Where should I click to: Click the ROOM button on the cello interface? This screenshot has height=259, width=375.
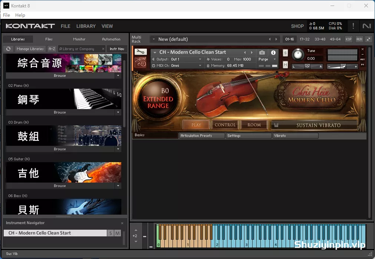click(x=254, y=125)
